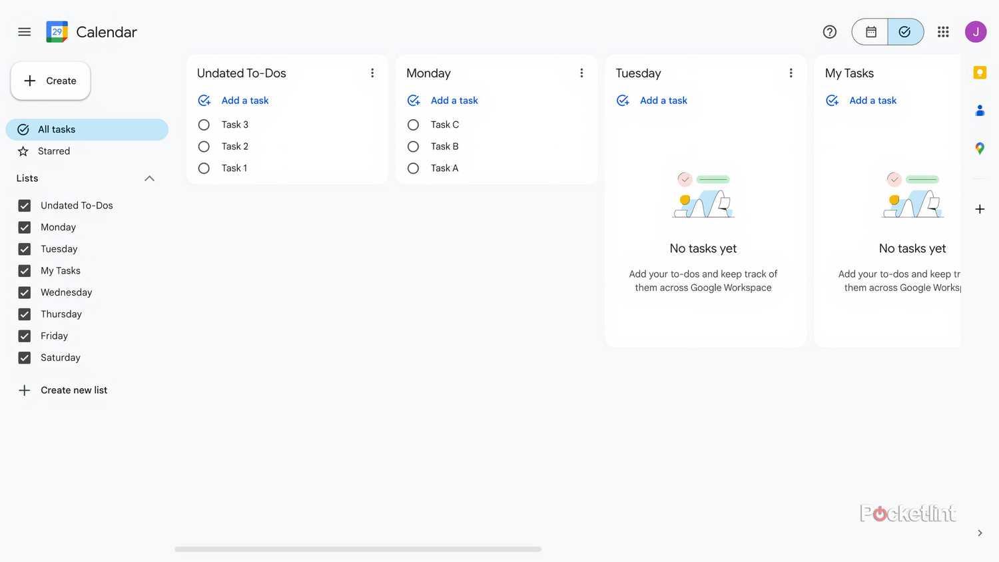Open the help question mark icon
This screenshot has height=562, width=999.
pyautogui.click(x=829, y=32)
